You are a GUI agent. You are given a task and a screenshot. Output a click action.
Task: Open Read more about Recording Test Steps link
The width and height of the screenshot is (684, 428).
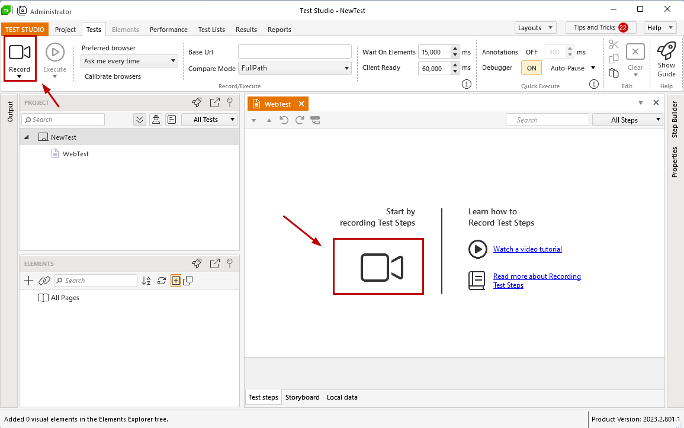click(537, 281)
